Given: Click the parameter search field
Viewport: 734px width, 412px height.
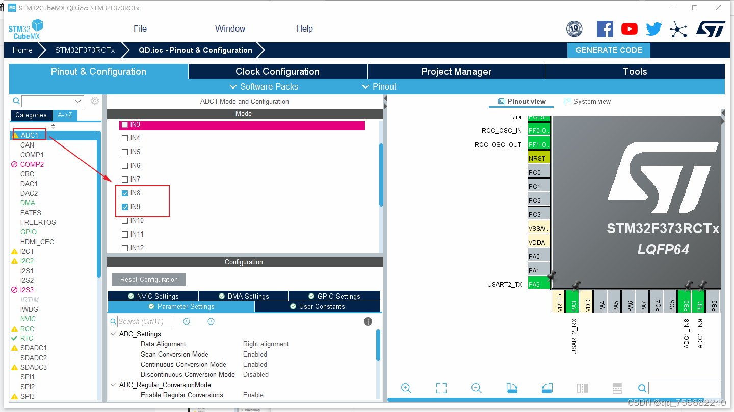Looking at the screenshot, I should point(146,321).
